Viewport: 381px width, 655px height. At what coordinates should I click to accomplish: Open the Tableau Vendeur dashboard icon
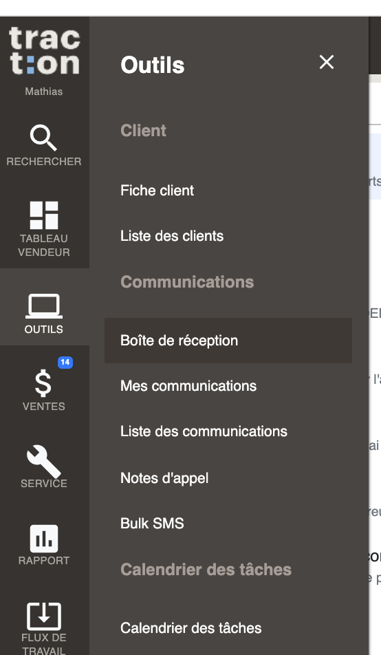pos(44,215)
